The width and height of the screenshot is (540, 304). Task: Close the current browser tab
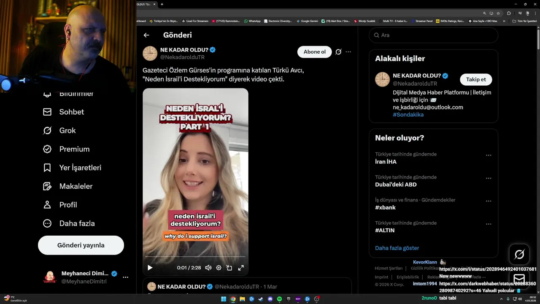[x=154, y=4]
